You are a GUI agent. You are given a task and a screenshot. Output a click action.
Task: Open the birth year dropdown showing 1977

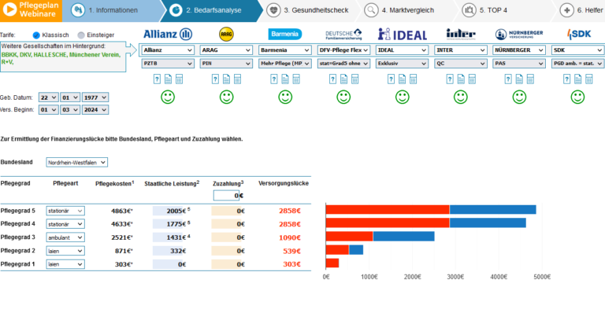click(94, 97)
